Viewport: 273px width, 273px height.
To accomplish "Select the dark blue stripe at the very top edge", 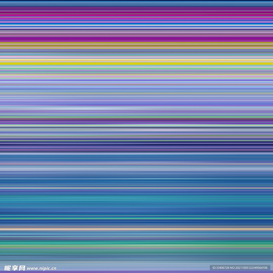I will pos(136,1).
